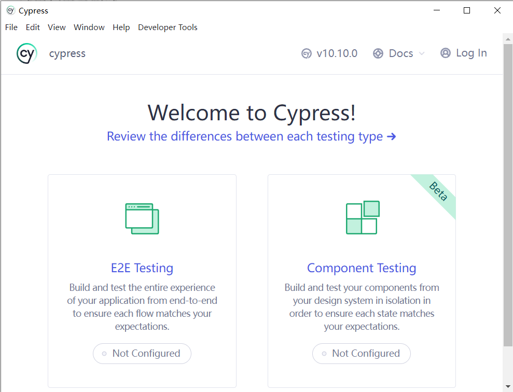Viewport: 513px width, 392px height.
Task: Click the Beta ribbon on Component Testing card
Action: click(438, 191)
